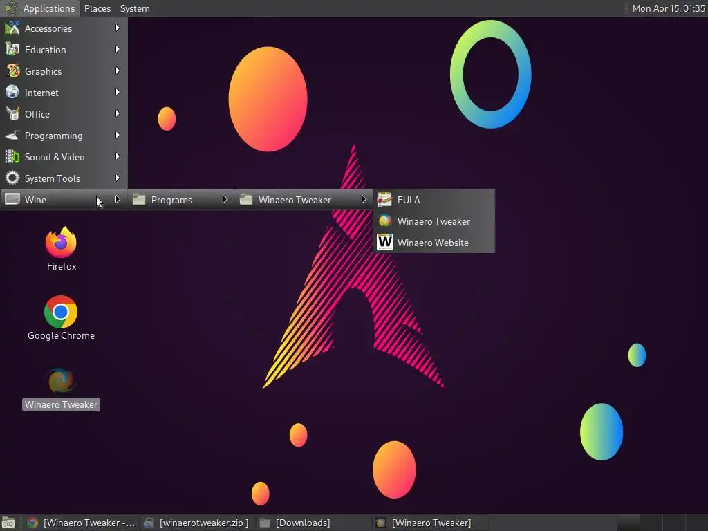Open the Accessories scissors icon

pyautogui.click(x=12, y=28)
